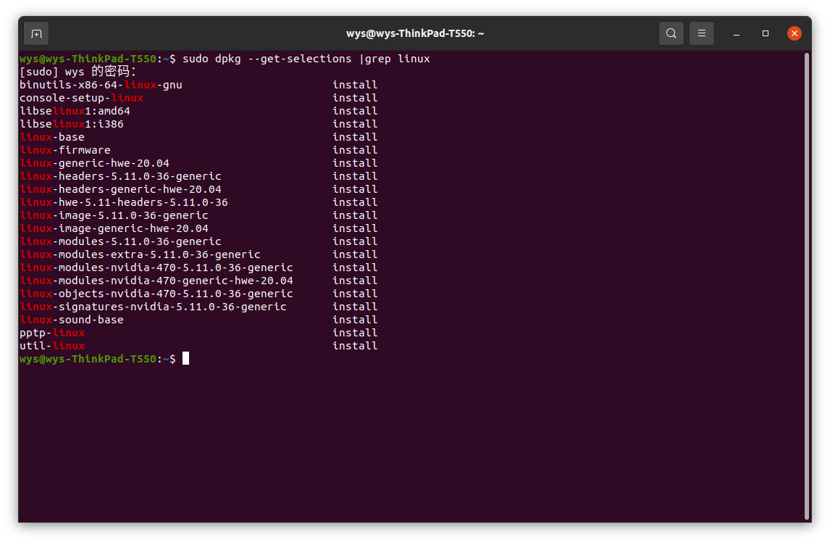Click linux-headers-generic-hwe-20.04 entry
Screen dimensions: 830x543
point(120,189)
